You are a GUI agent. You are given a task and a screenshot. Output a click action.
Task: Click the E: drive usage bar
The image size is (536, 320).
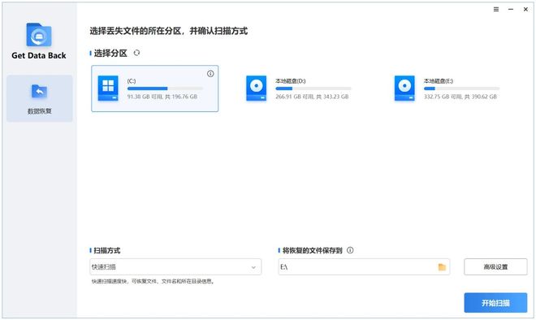tap(462, 89)
